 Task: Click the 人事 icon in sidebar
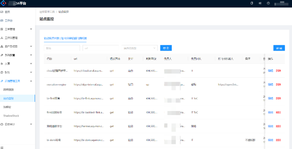pos(2,64)
